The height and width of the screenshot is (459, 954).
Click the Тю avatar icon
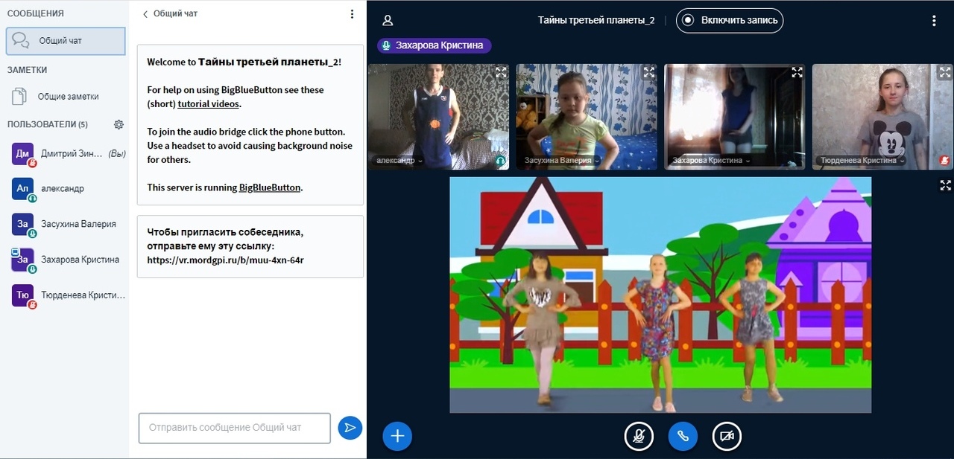[x=23, y=295]
